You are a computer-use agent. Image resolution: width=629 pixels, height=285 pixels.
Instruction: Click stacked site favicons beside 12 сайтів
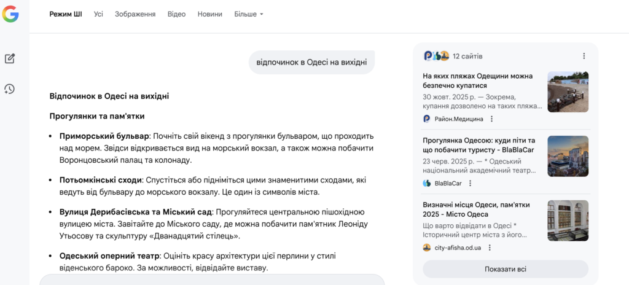click(x=436, y=56)
